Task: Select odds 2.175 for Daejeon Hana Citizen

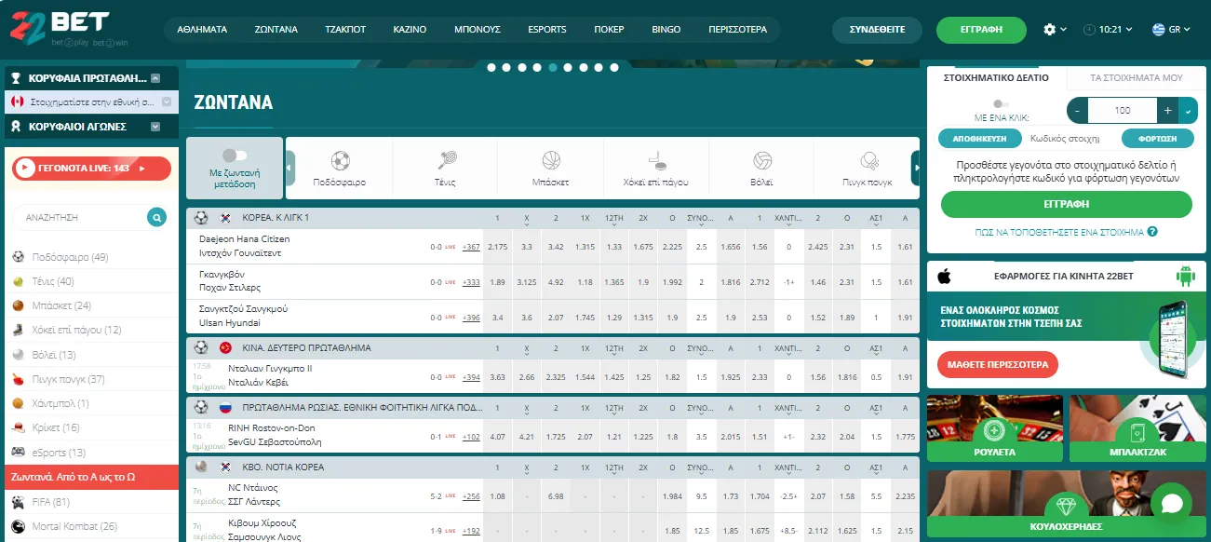Action: (x=497, y=247)
